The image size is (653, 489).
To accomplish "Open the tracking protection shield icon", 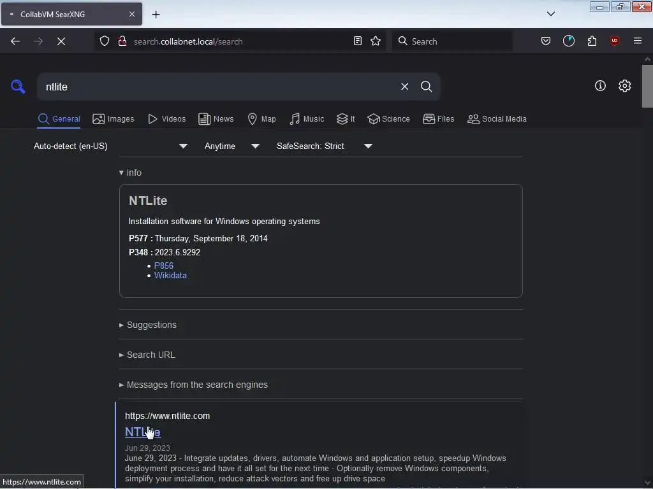I will click(x=105, y=41).
